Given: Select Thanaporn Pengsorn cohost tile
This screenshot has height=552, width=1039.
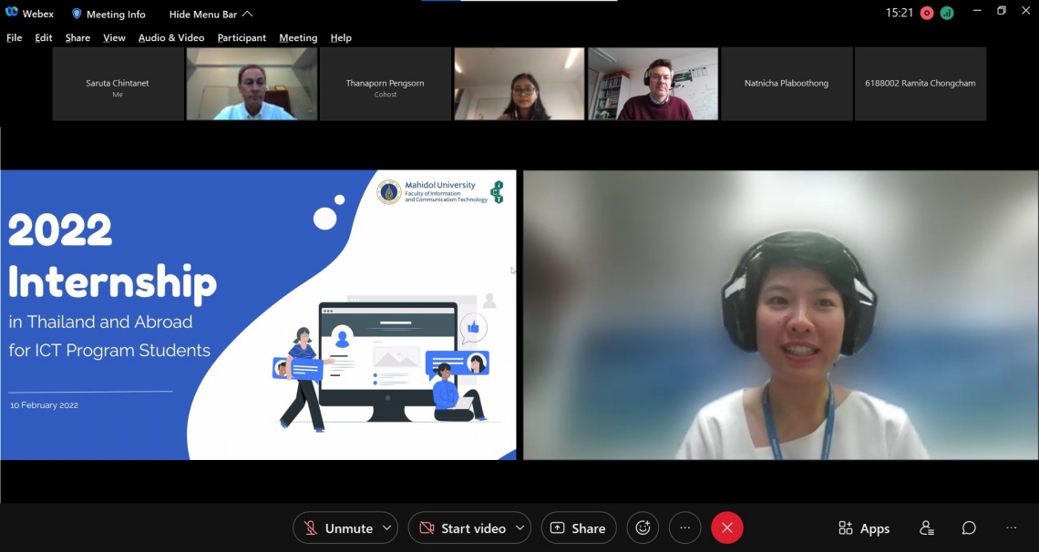Looking at the screenshot, I should pos(386,84).
